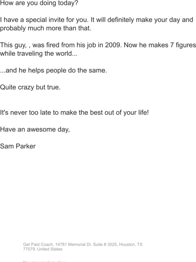Click the text 'while traveling the world...'
Screen dimensions: 196x262
(39, 53)
